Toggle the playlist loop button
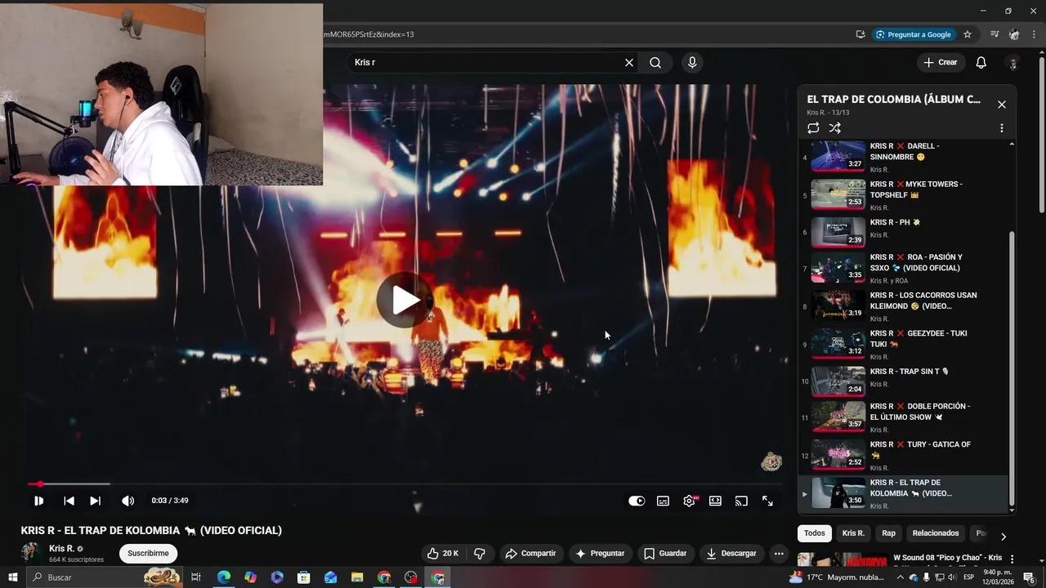 click(813, 128)
